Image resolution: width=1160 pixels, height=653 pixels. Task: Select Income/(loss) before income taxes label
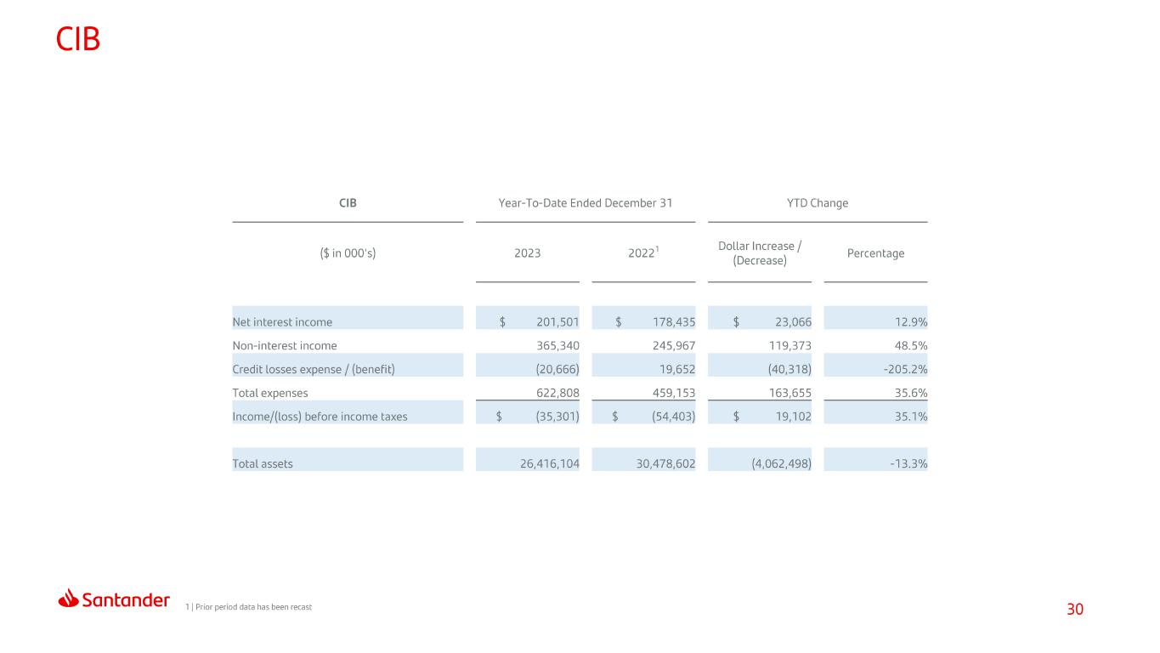320,417
